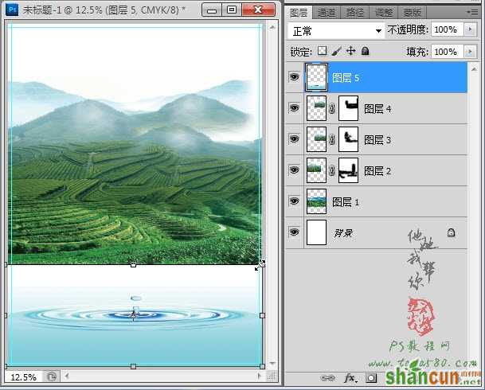Image resolution: width=485 pixels, height=390 pixels.
Task: Select 图层 5 thumbnail
Action: 316,77
